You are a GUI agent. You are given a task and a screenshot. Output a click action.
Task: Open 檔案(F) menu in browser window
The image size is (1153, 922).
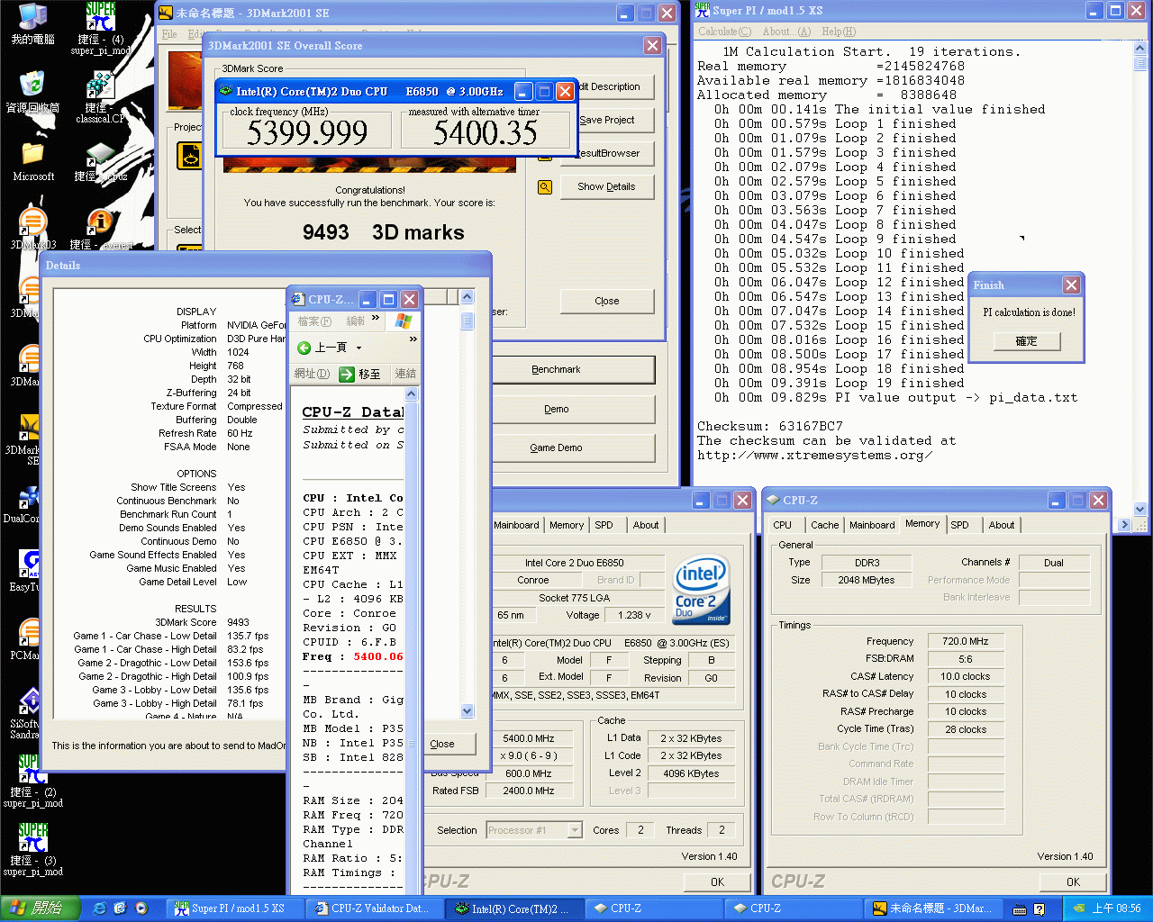tap(314, 321)
